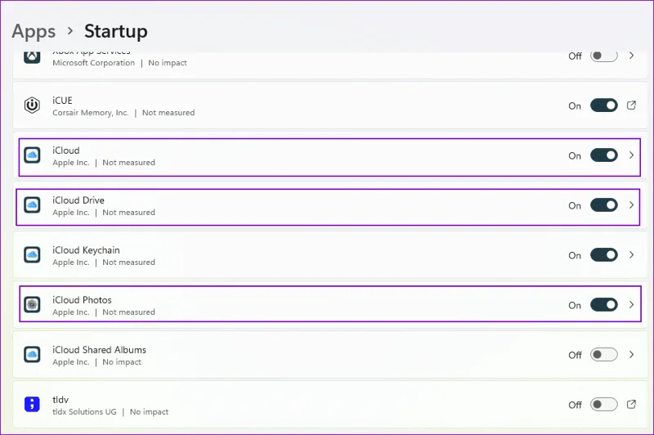Enable tldv startup toggle

(603, 404)
